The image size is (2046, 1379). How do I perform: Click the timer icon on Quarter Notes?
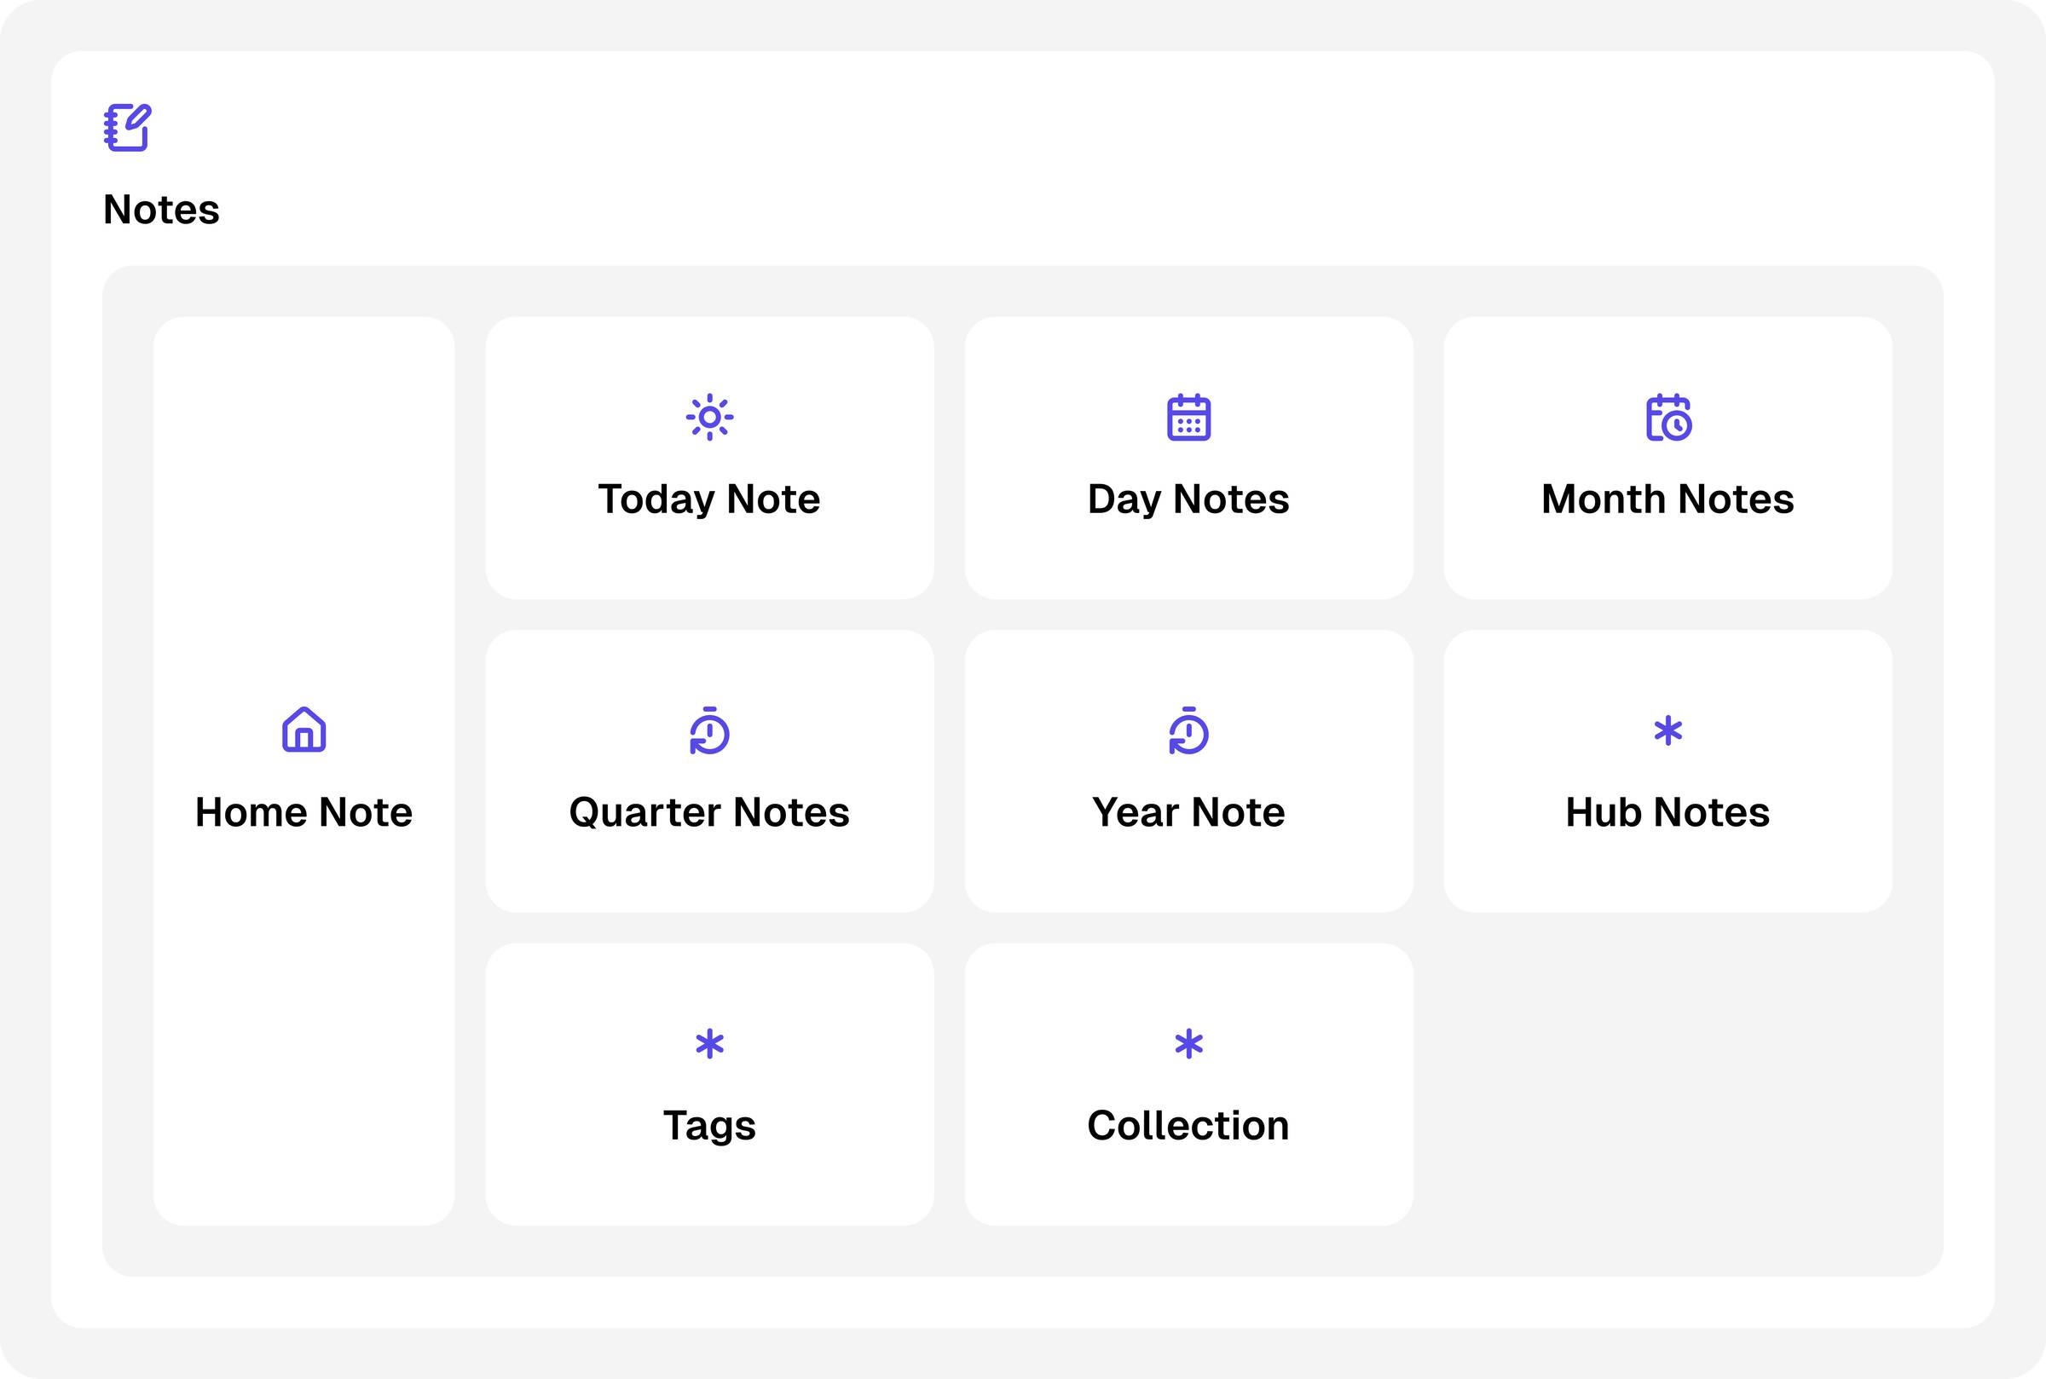coord(709,730)
